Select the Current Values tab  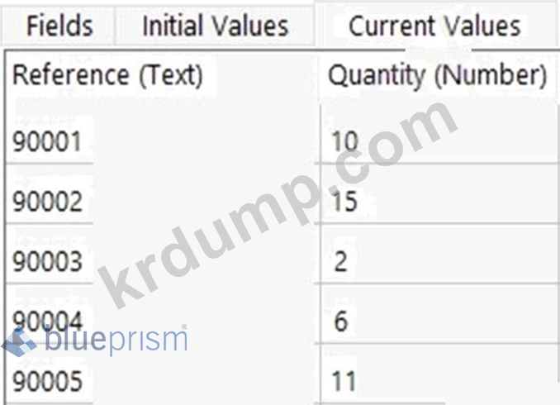coord(434,26)
